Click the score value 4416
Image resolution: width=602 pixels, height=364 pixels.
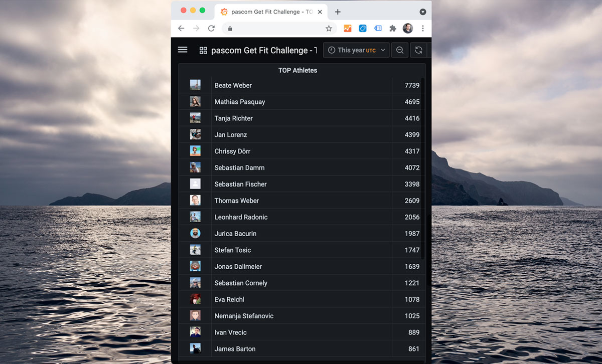pyautogui.click(x=412, y=118)
